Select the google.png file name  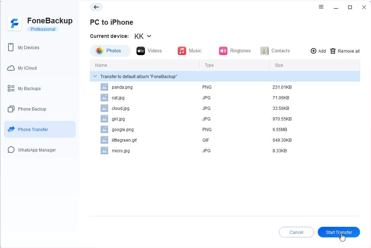(123, 129)
